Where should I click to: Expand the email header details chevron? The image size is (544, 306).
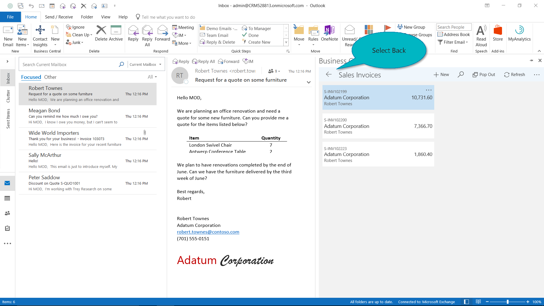[309, 82]
